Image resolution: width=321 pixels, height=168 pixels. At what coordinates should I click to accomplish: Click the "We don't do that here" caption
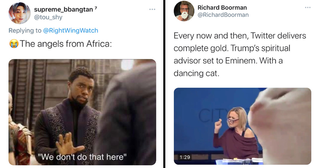click(x=82, y=155)
